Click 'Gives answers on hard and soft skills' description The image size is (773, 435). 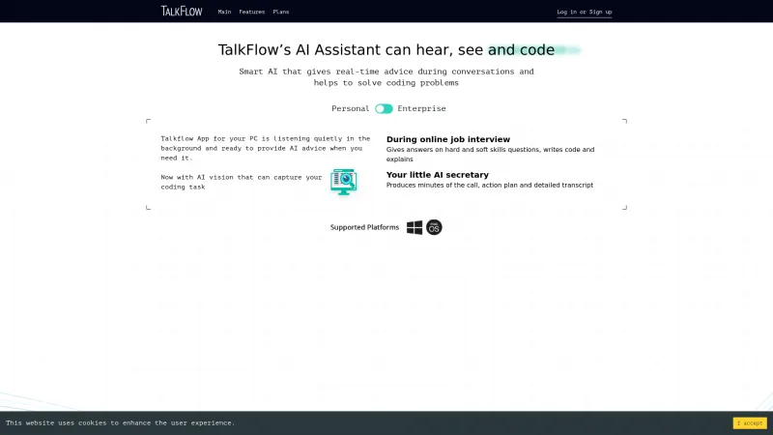point(490,155)
